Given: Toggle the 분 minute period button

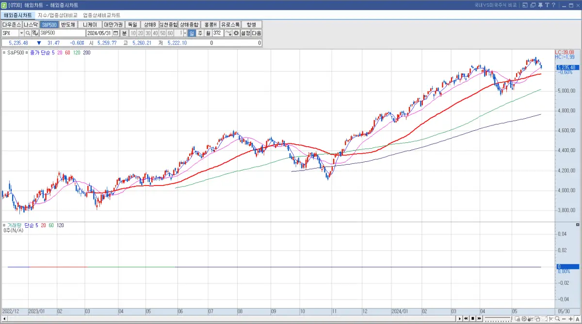Looking at the screenshot, I should [124, 33].
